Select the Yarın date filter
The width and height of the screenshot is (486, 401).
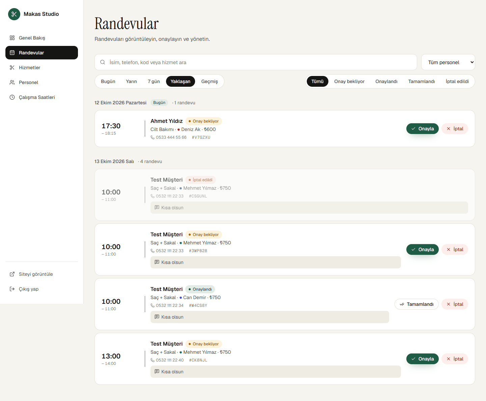131,81
